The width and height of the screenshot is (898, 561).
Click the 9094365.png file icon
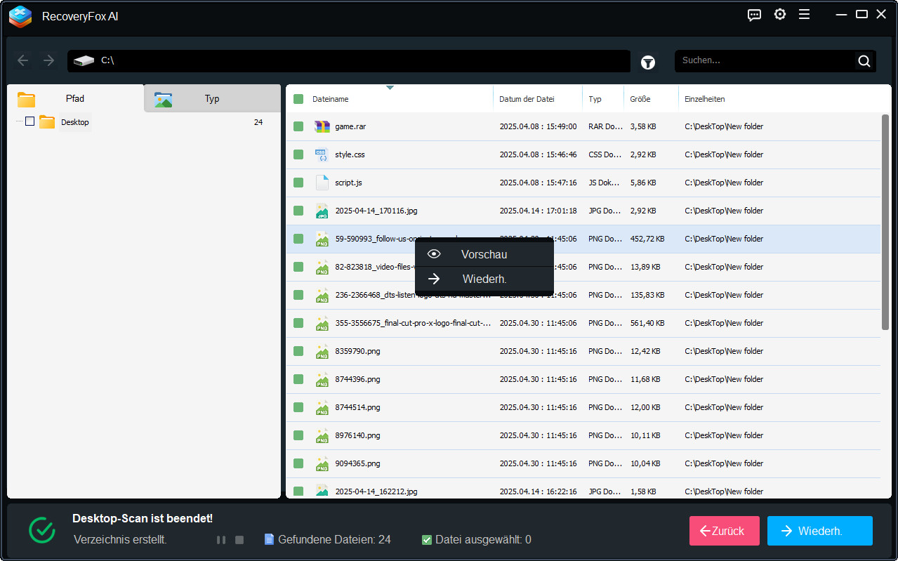pyautogui.click(x=322, y=463)
